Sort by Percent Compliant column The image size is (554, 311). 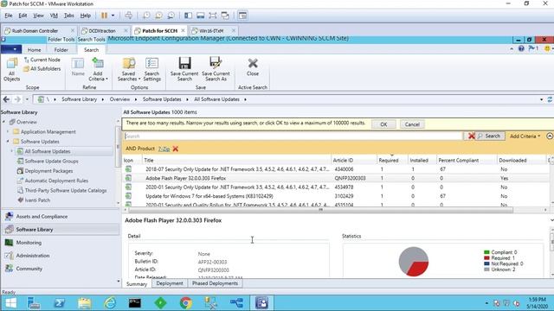pyautogui.click(x=467, y=161)
